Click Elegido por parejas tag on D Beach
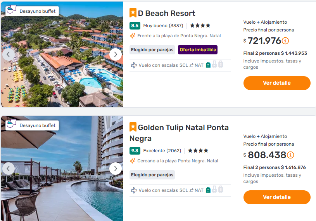Screen dimensions: 316x221 click(x=152, y=50)
